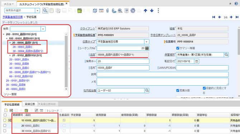
Task: Go to parent record with up arrow
Action: (145, 10)
